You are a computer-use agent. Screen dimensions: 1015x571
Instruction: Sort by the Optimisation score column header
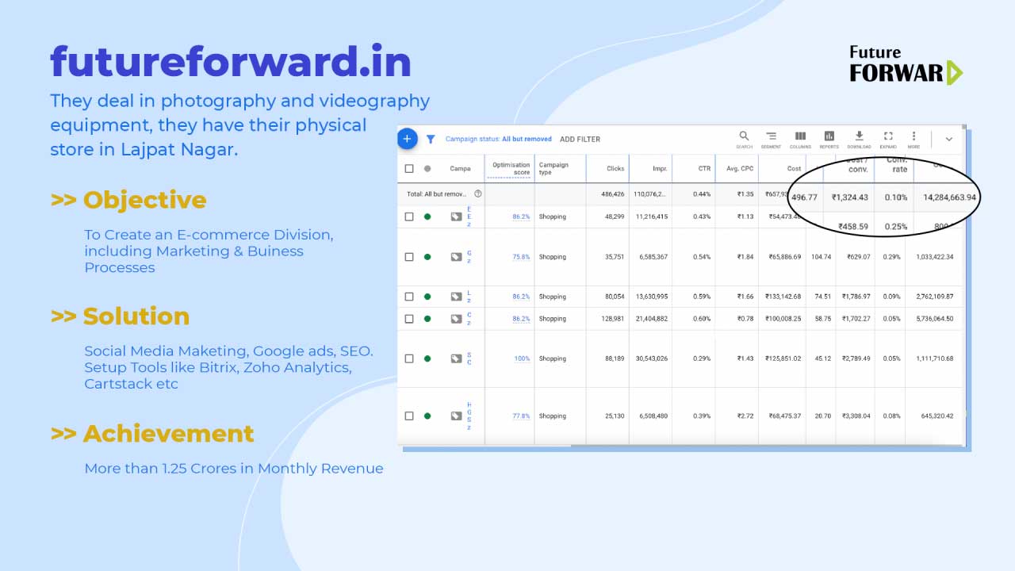click(x=511, y=168)
